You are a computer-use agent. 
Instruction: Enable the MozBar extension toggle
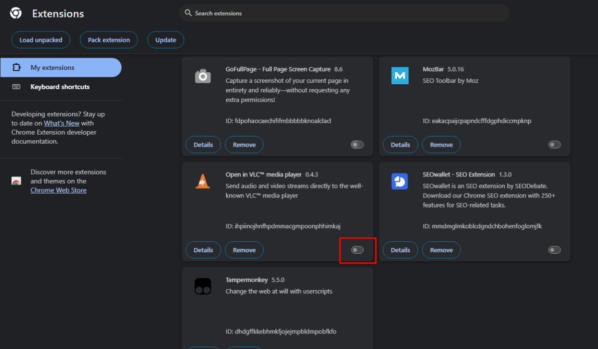click(555, 145)
